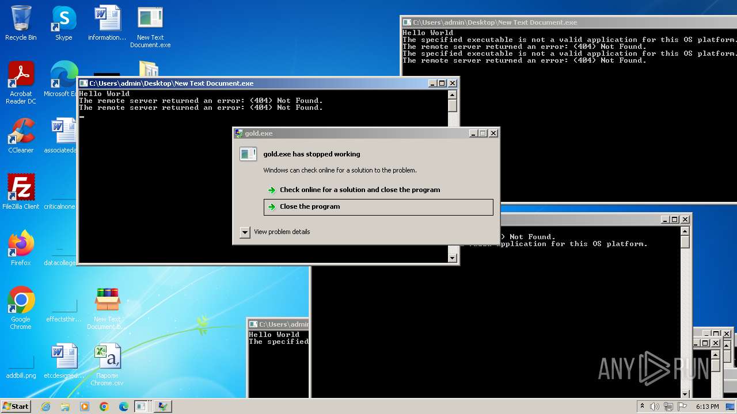Select New Text Document.exe desktop icon

pos(150,27)
